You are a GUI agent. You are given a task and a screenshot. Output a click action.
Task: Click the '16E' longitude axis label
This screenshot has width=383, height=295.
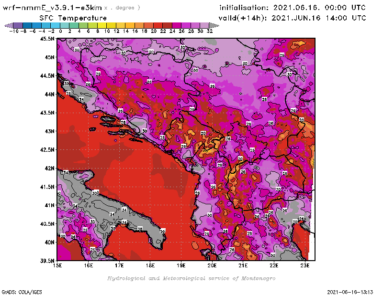pyautogui.click(x=89, y=265)
